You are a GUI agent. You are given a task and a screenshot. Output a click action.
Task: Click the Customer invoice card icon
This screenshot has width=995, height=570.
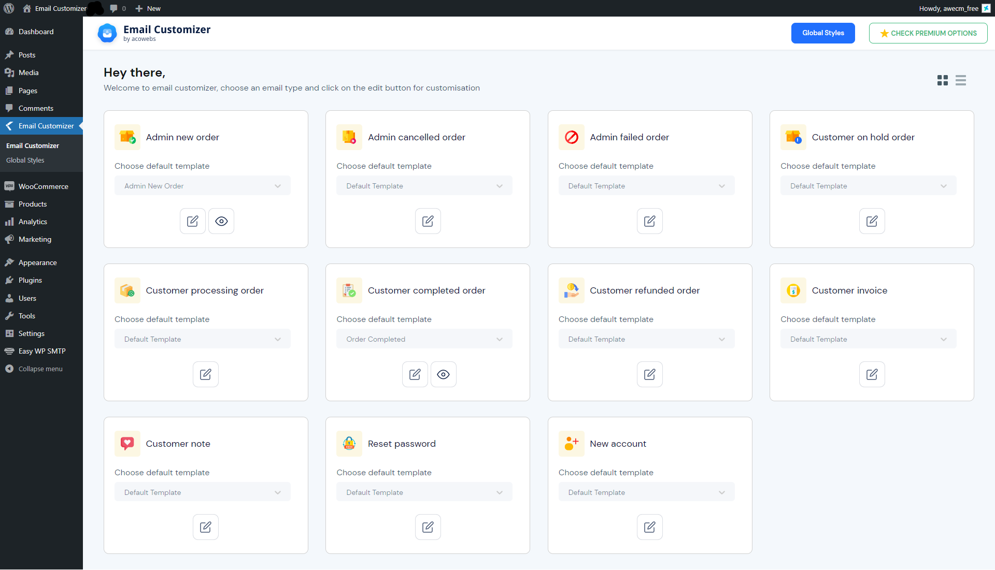coord(793,290)
